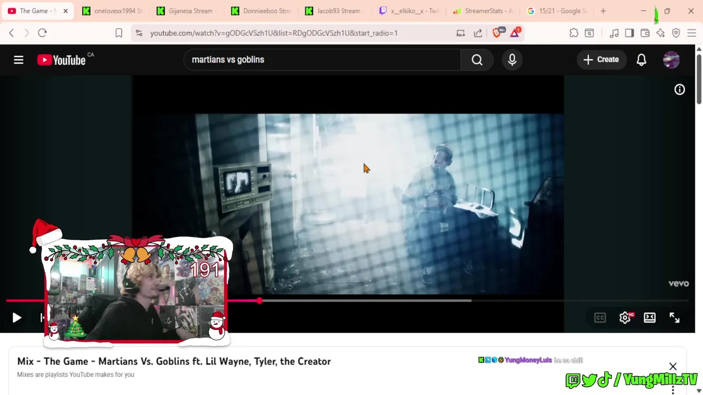Open Brave Wallet icon
The width and height of the screenshot is (703, 395).
[645, 33]
